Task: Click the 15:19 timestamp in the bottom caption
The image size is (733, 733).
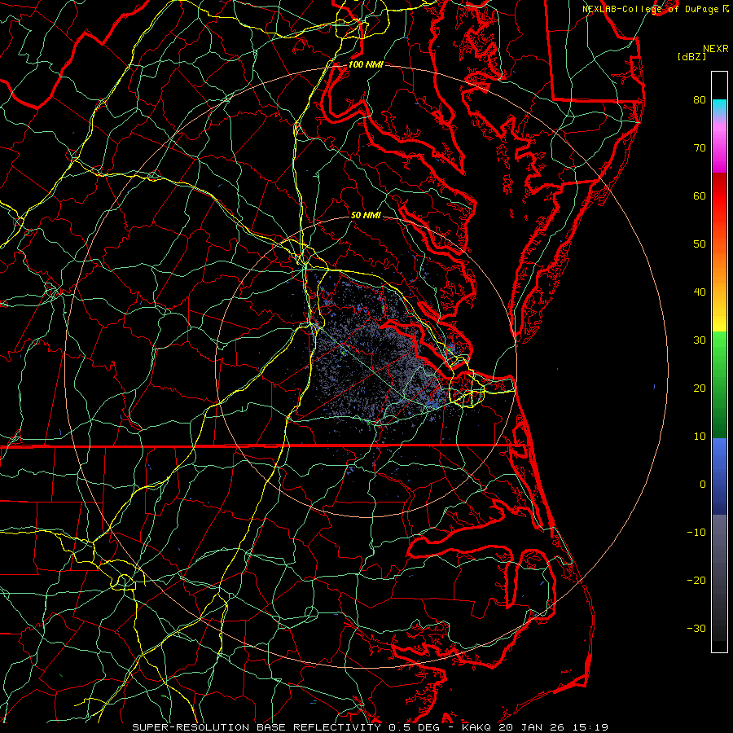Action: point(590,726)
